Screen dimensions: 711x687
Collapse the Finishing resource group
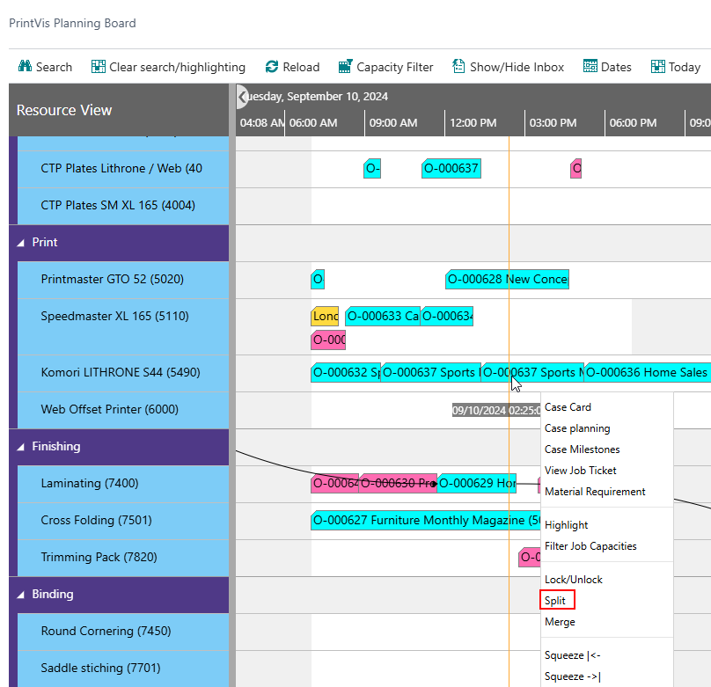click(x=21, y=447)
